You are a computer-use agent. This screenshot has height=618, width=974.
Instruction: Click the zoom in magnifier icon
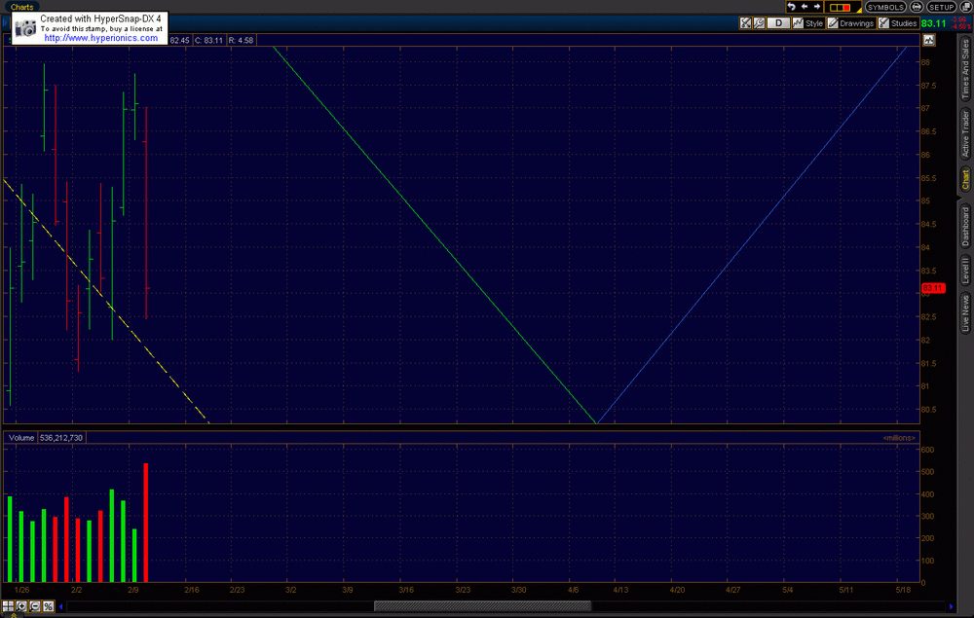21,606
